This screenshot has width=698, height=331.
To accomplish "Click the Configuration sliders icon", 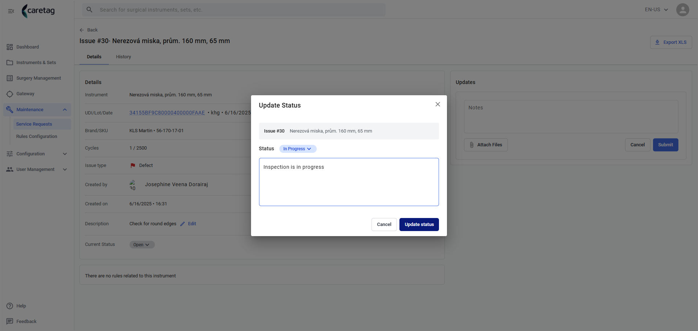I will [10, 154].
